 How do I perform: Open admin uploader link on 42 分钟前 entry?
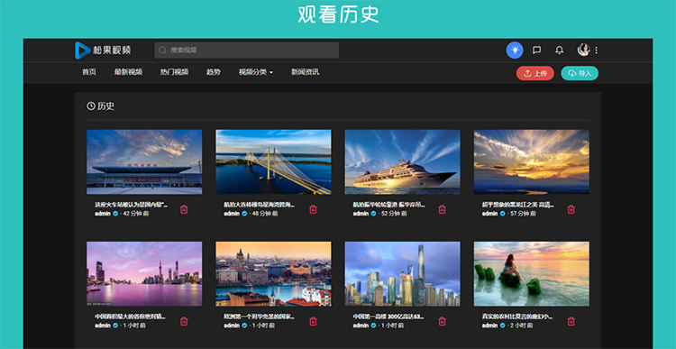pos(103,214)
